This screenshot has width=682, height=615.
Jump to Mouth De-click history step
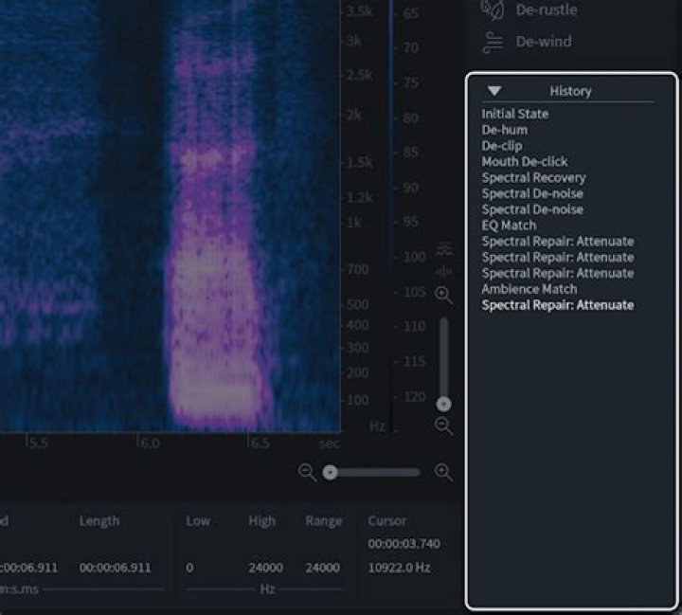click(x=524, y=162)
